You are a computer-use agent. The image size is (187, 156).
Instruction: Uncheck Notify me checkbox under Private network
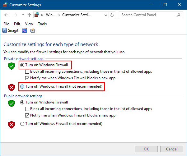tap(27, 78)
